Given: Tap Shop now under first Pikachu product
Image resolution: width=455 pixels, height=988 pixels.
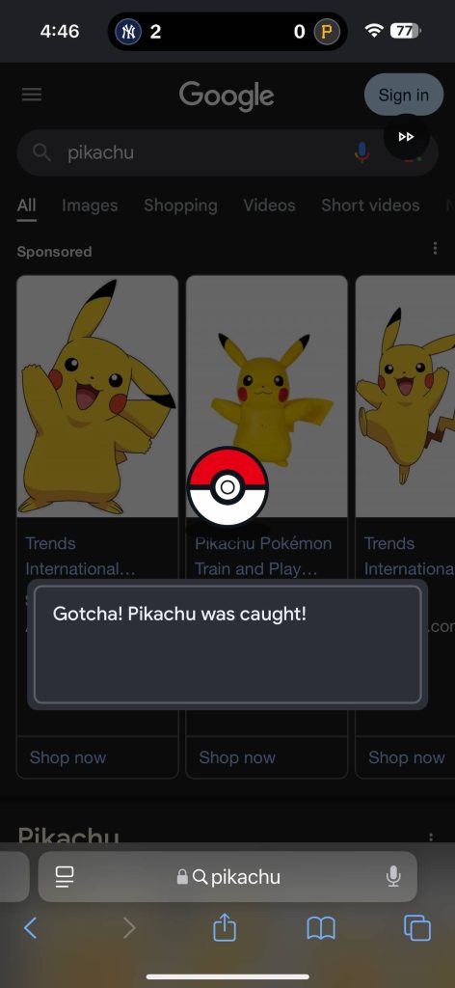Looking at the screenshot, I should [68, 757].
